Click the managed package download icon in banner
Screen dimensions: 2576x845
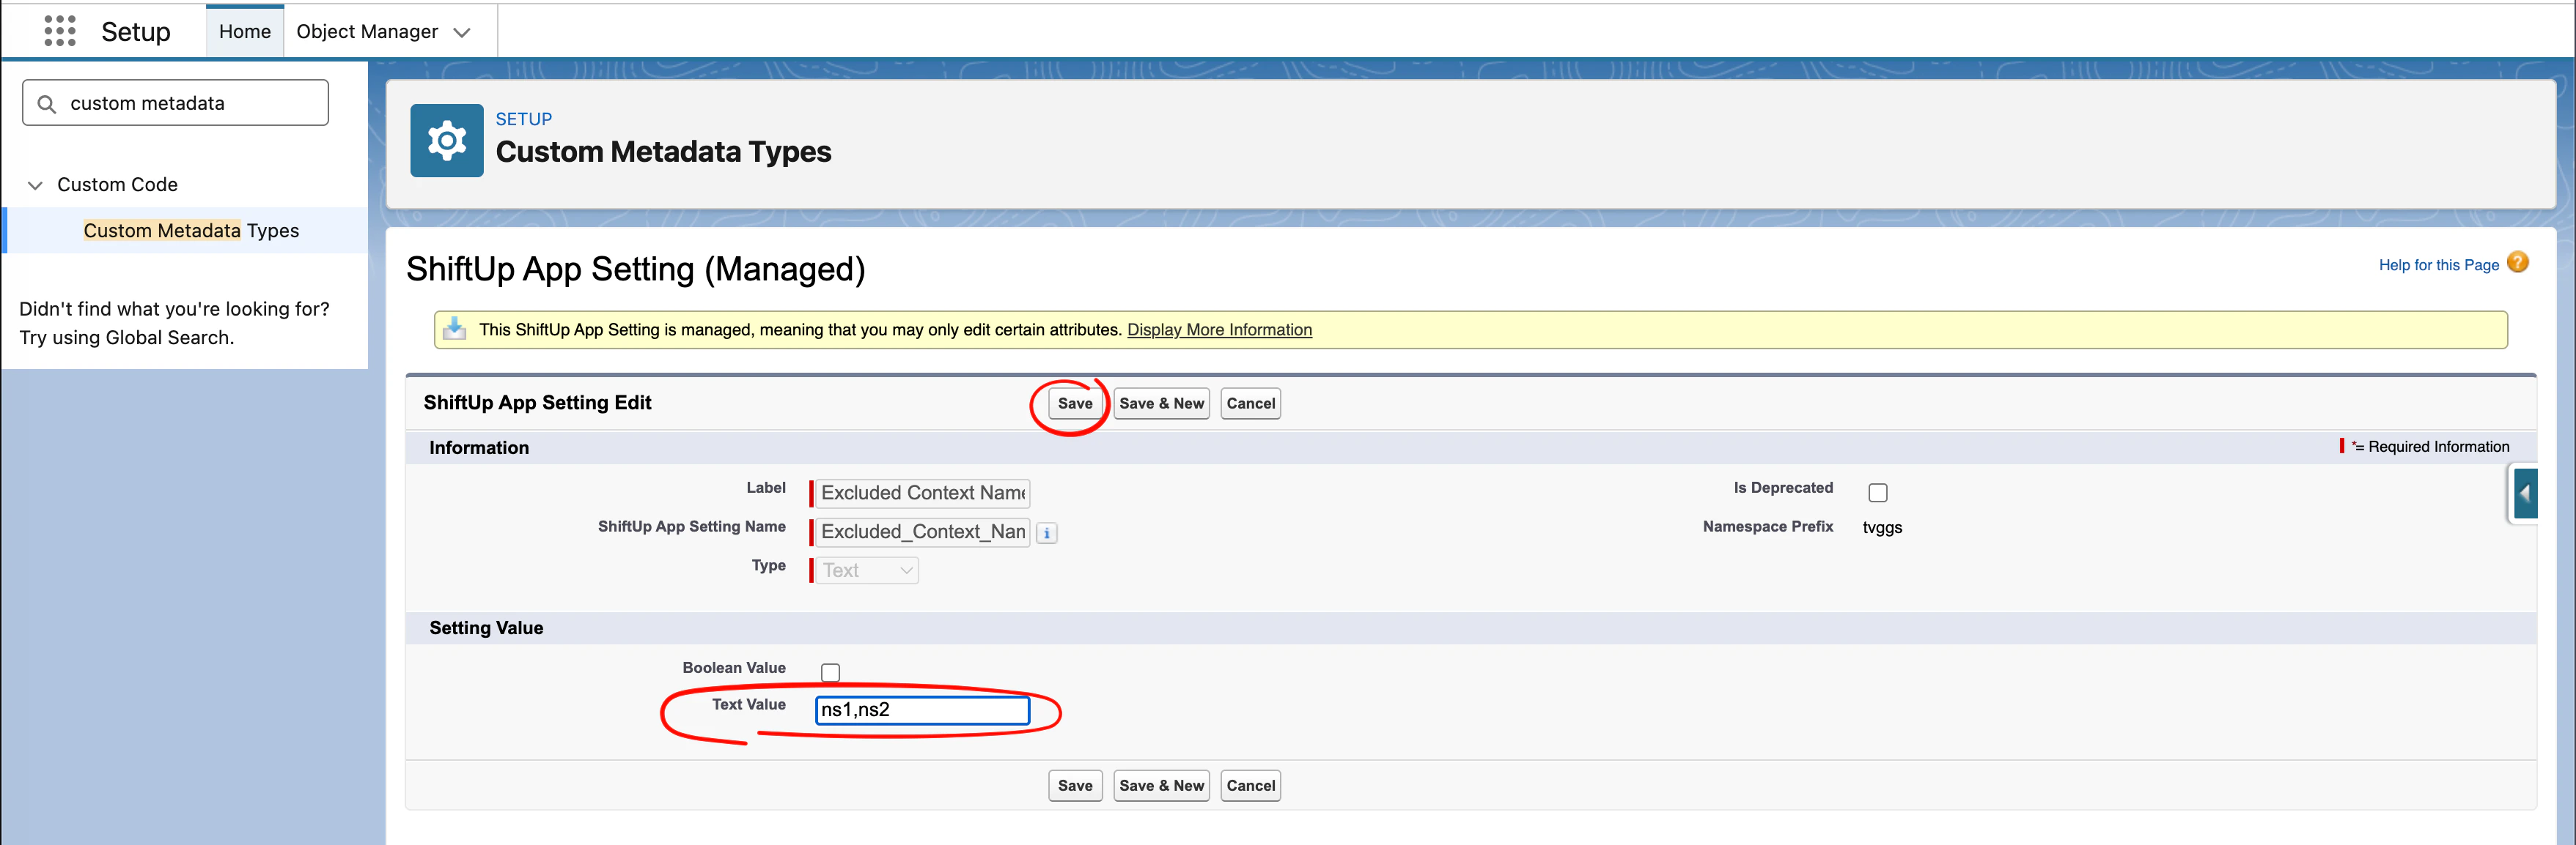coord(455,330)
